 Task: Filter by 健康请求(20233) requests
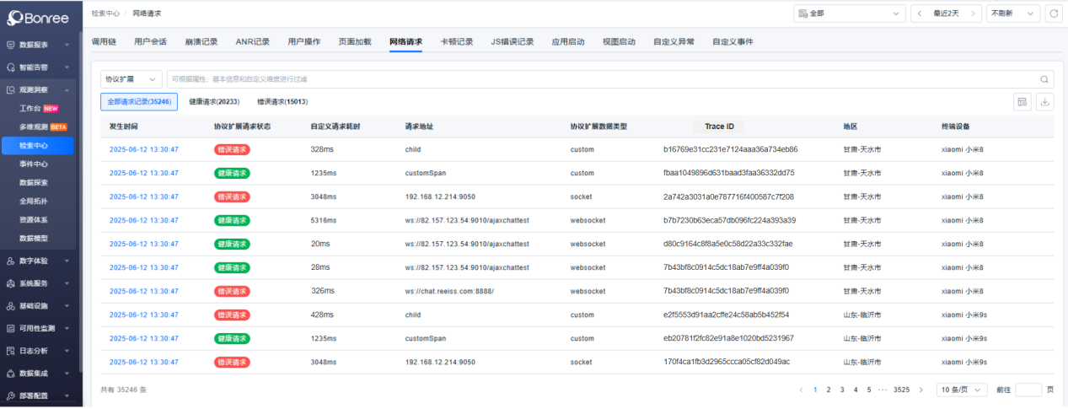[214, 102]
